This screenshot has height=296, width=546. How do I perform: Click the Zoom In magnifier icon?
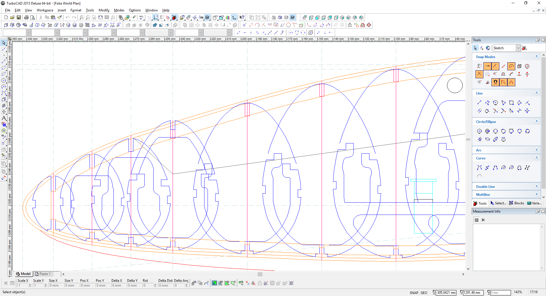[x=82, y=17]
